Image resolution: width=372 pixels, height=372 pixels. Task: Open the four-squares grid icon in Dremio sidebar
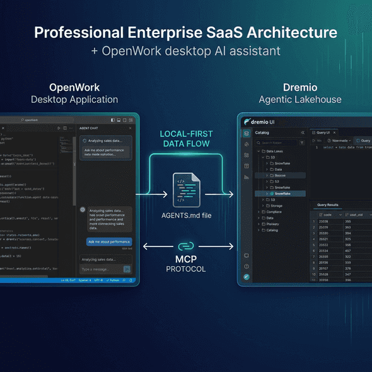[247, 155]
